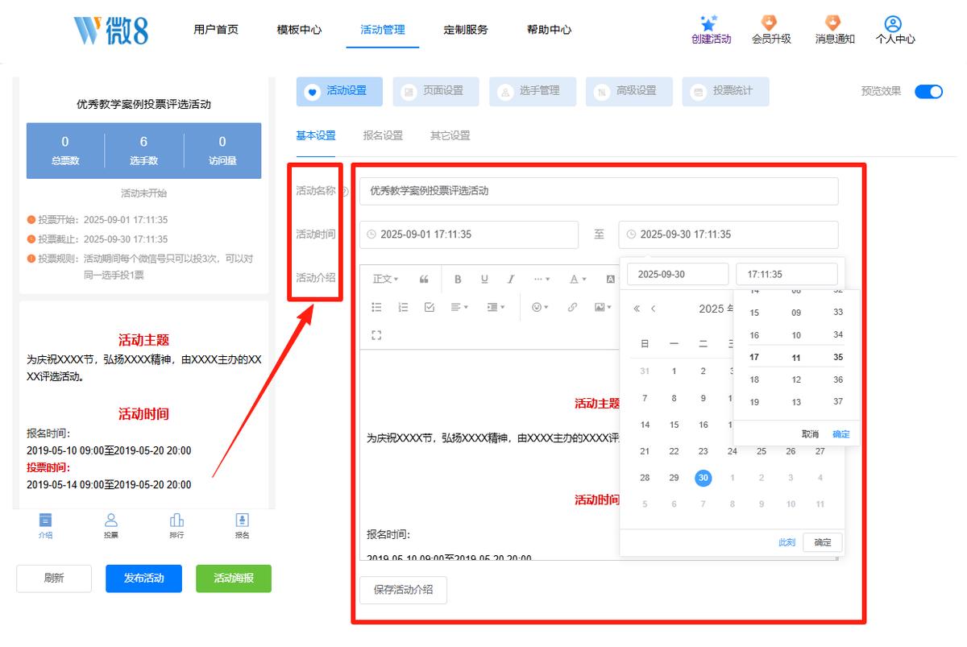This screenshot has height=647, width=967.
Task: Insert a blockquote in the editor
Action: coord(424,280)
